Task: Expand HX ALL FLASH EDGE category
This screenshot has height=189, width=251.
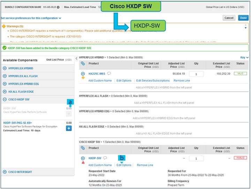Action: tap(5, 92)
